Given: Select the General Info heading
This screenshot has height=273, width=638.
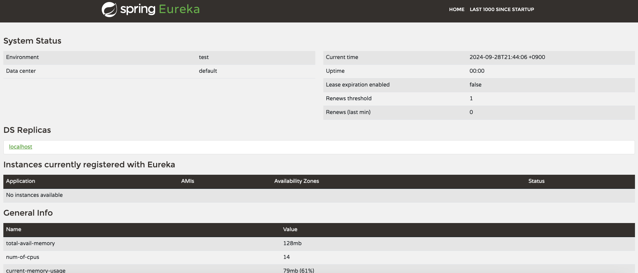Looking at the screenshot, I should pyautogui.click(x=28, y=213).
